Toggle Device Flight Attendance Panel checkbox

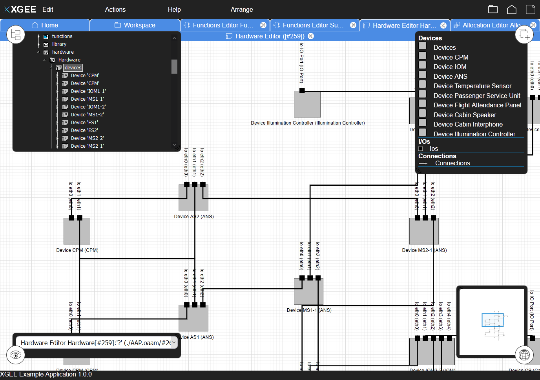coord(423,103)
